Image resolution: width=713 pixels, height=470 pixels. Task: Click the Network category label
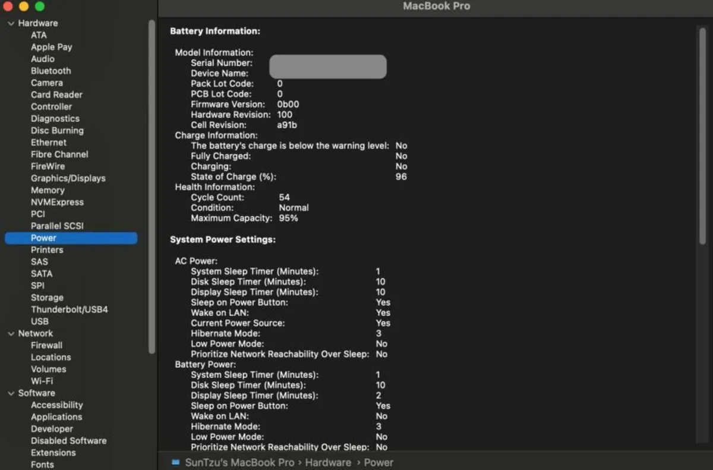36,333
